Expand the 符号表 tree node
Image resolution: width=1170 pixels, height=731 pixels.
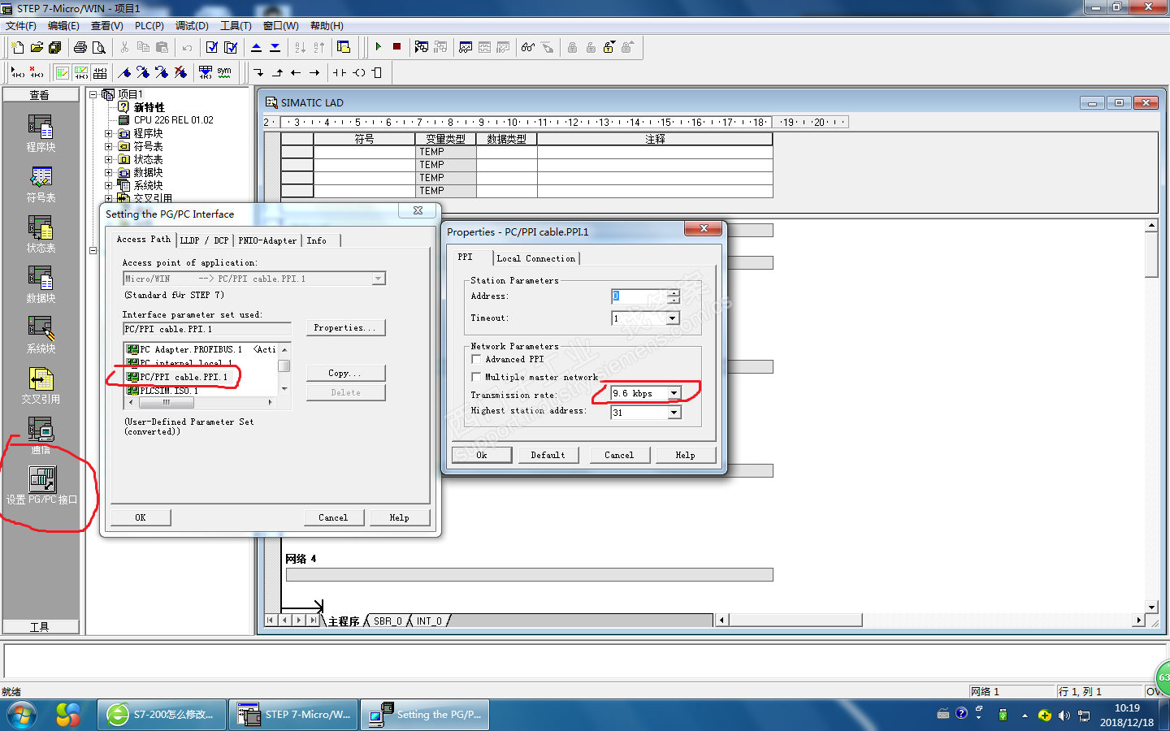pos(108,146)
